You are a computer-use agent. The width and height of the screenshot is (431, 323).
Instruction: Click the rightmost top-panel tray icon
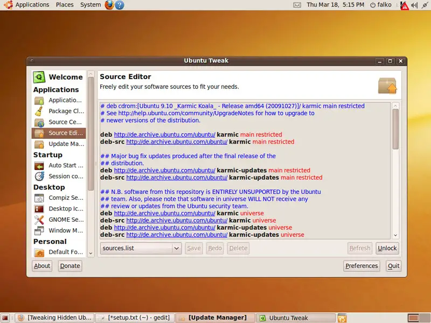click(x=425, y=5)
